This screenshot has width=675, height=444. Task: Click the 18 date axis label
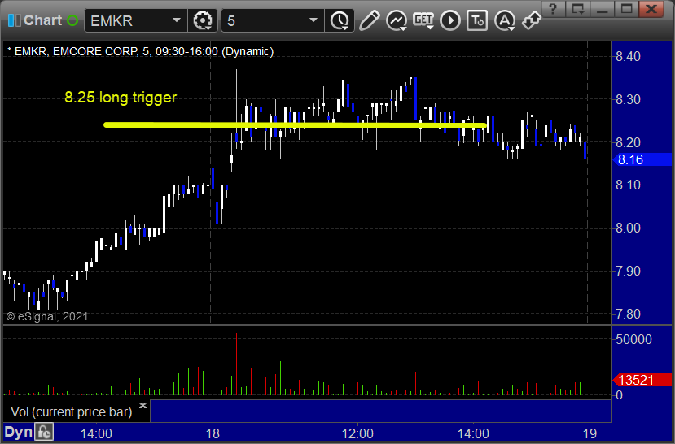tap(213, 433)
